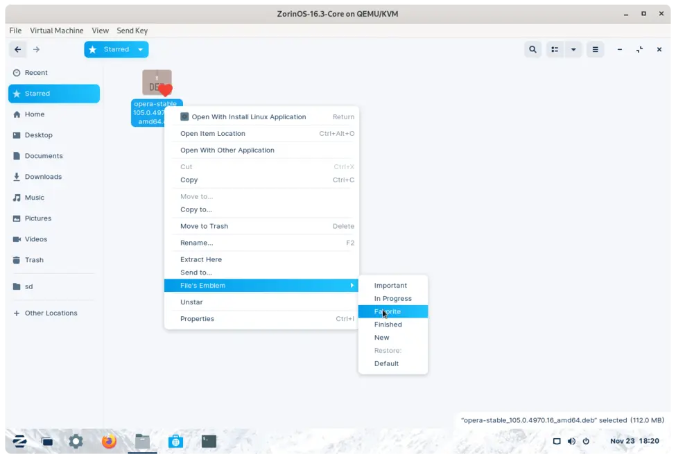Select the opera-stable deb file icon

(x=157, y=83)
